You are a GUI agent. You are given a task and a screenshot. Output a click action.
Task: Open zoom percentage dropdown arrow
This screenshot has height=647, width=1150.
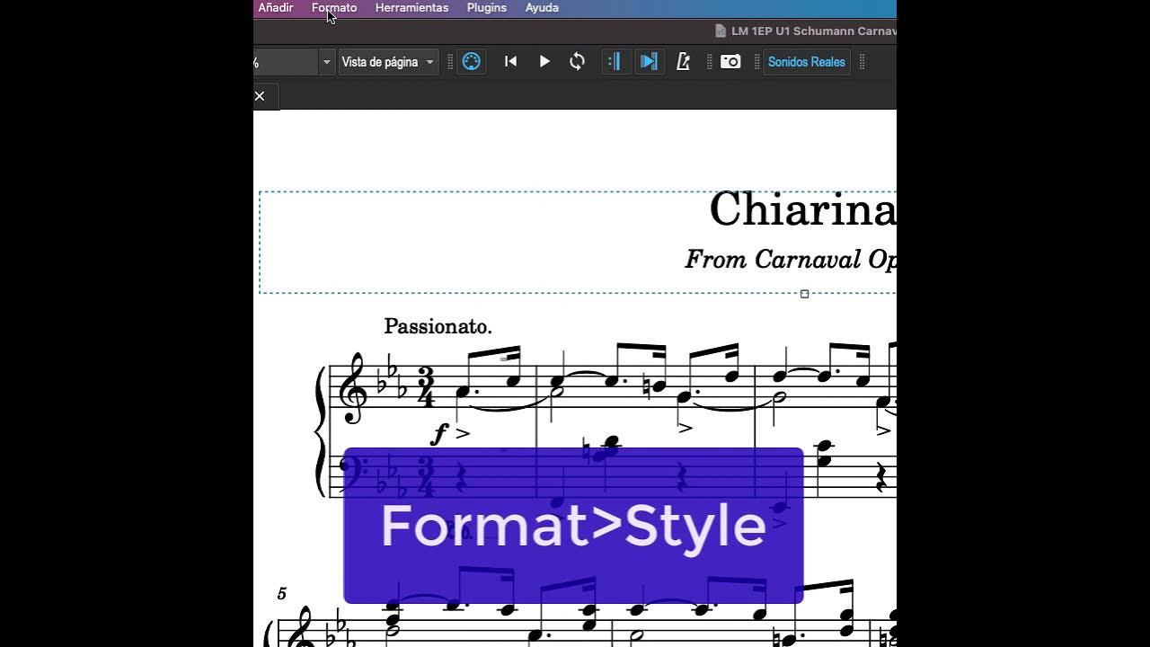click(x=326, y=62)
